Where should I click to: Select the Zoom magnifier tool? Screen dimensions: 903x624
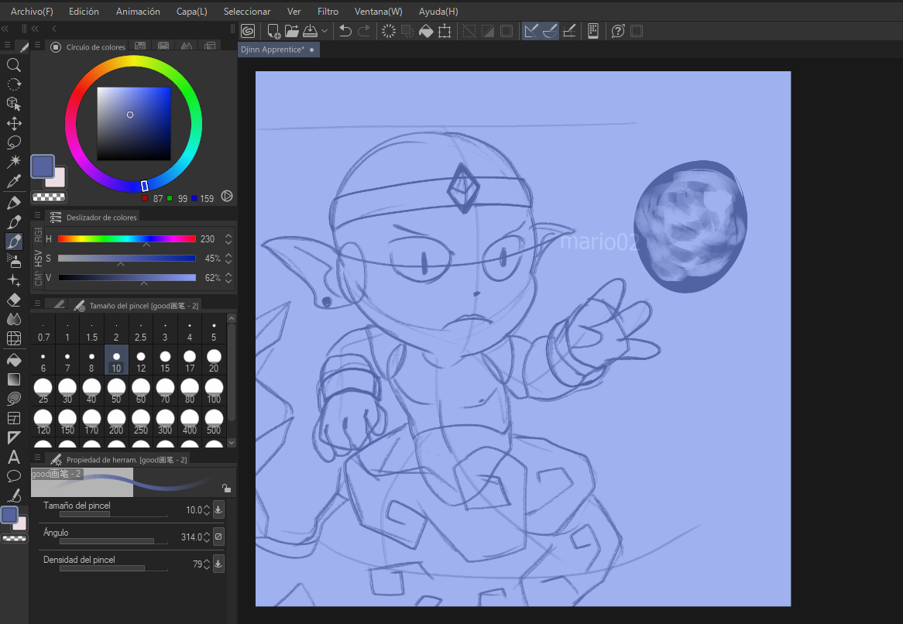point(13,65)
